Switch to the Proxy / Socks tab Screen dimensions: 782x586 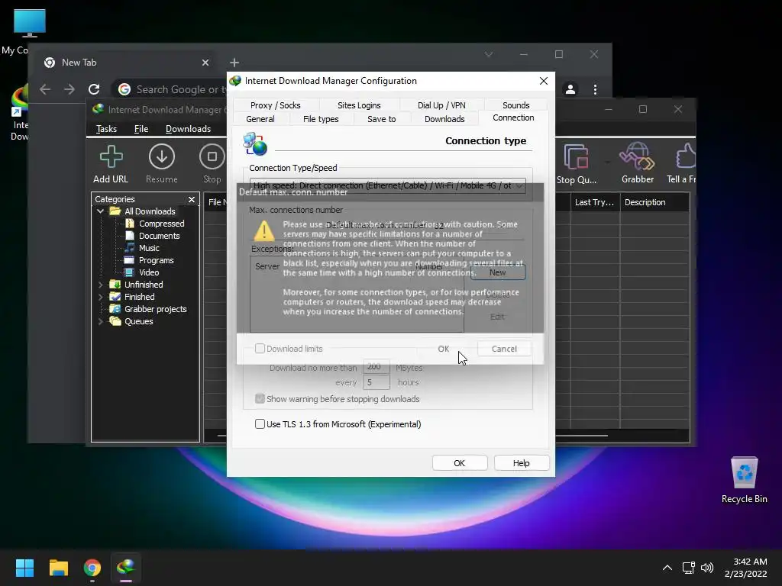click(x=275, y=105)
